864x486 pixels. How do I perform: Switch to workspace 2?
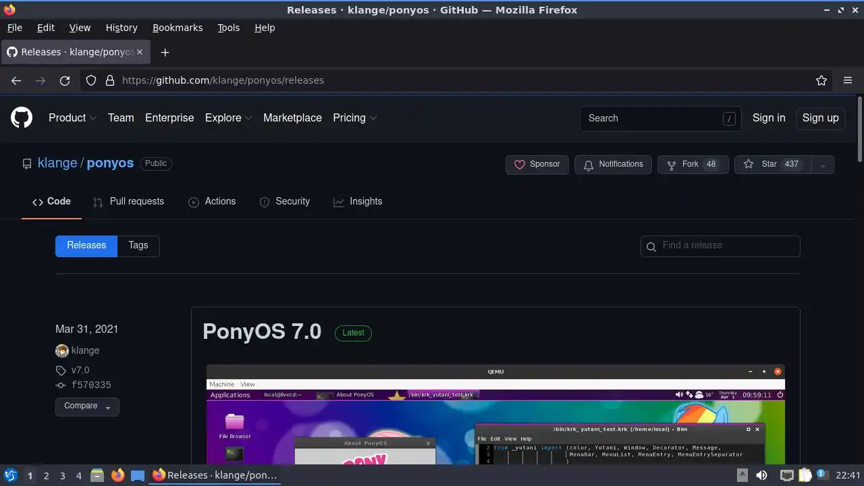(x=46, y=476)
